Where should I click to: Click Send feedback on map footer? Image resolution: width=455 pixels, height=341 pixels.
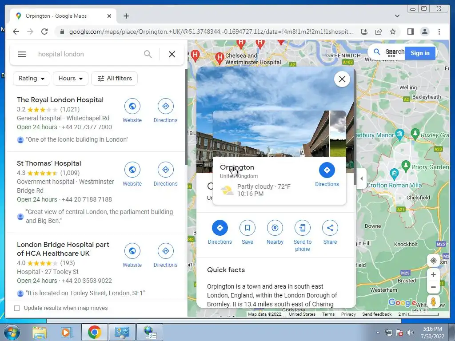(x=377, y=314)
